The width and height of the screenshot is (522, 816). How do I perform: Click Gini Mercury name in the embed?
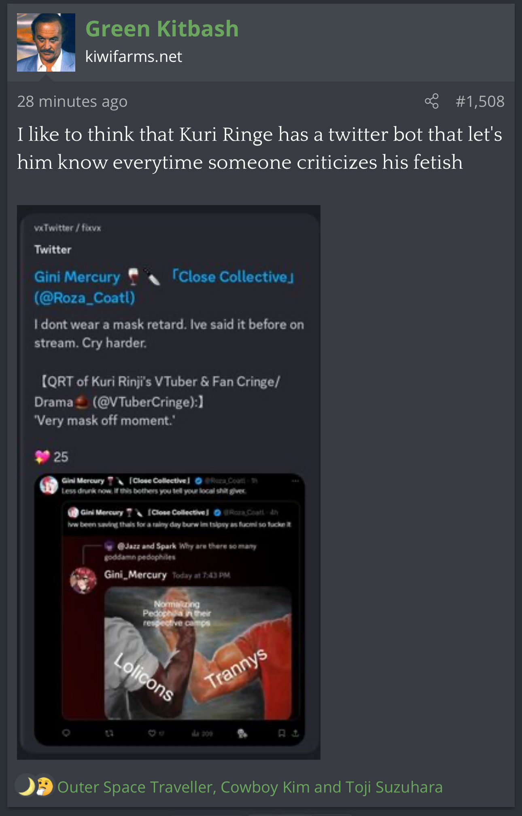point(77,277)
